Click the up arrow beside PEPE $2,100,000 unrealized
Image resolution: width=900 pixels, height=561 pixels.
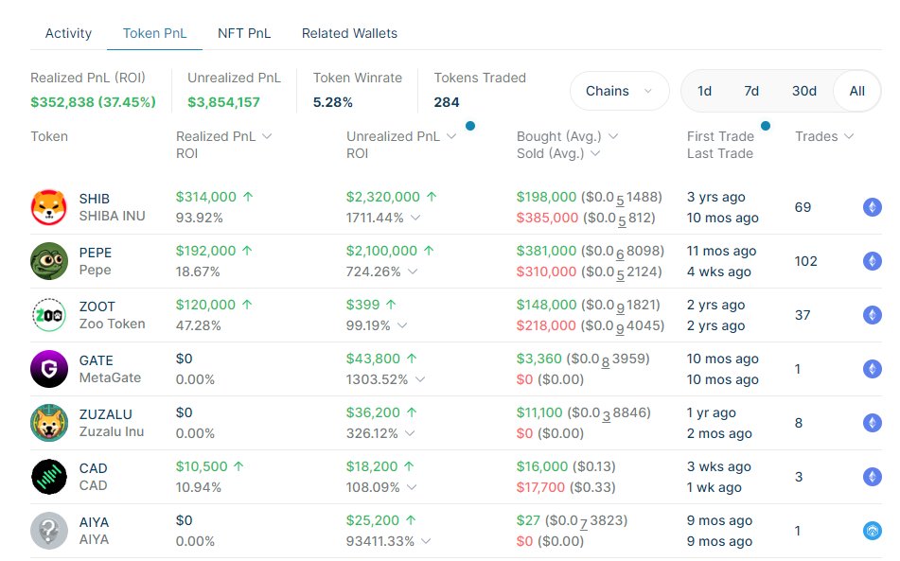point(429,251)
